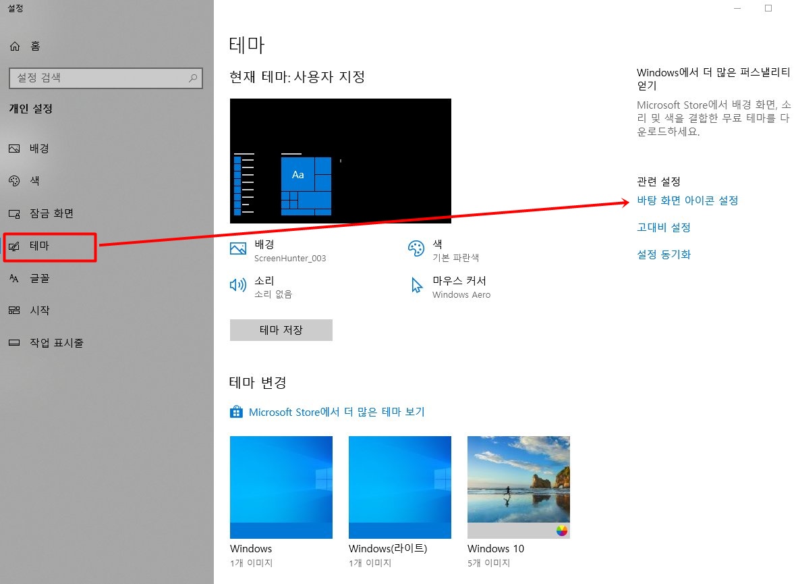Click the 개인 설정 heading

31,109
